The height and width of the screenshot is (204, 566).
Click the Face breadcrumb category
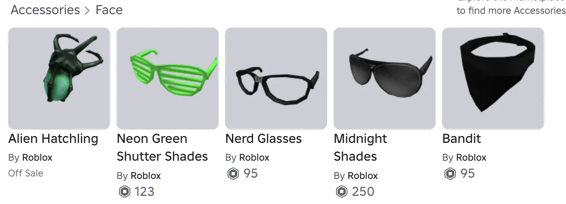(109, 10)
